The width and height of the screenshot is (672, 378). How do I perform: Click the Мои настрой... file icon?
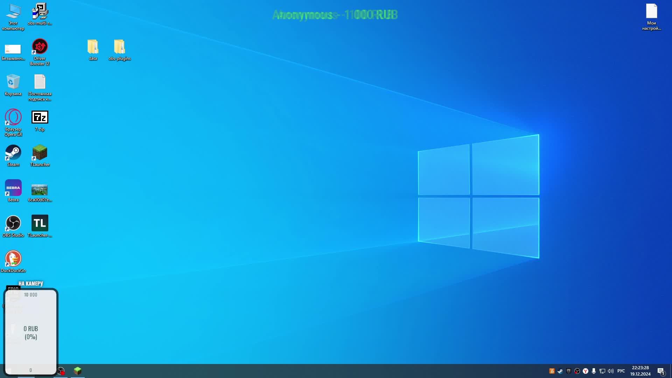(651, 12)
